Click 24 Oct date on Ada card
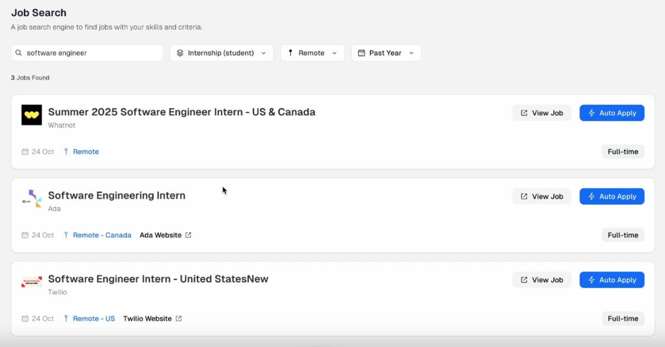 click(43, 235)
